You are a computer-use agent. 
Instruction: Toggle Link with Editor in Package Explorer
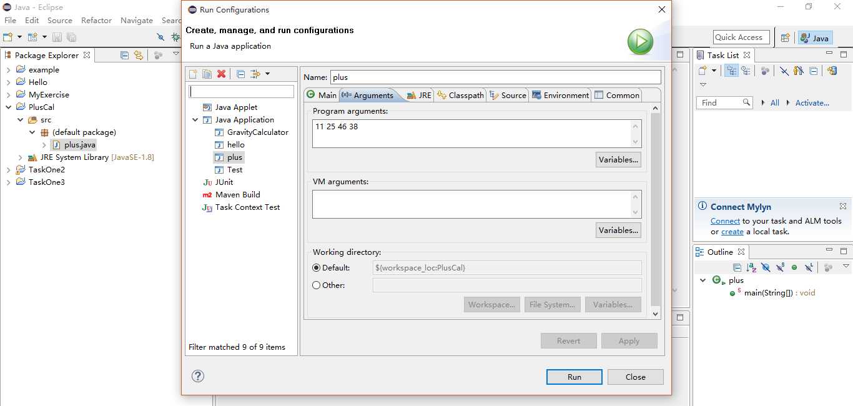(138, 55)
